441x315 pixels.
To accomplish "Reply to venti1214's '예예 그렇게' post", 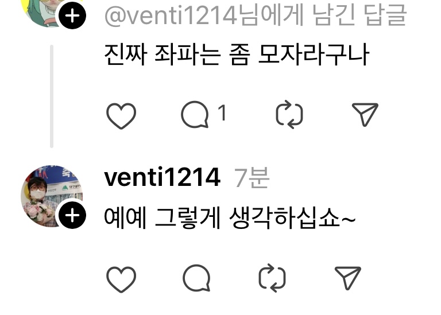I will coord(196,278).
